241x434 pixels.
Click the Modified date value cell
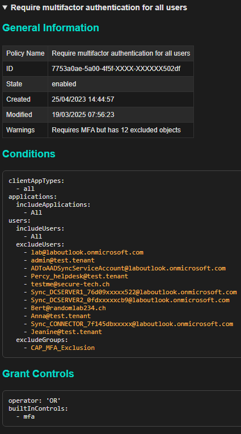tap(121, 115)
